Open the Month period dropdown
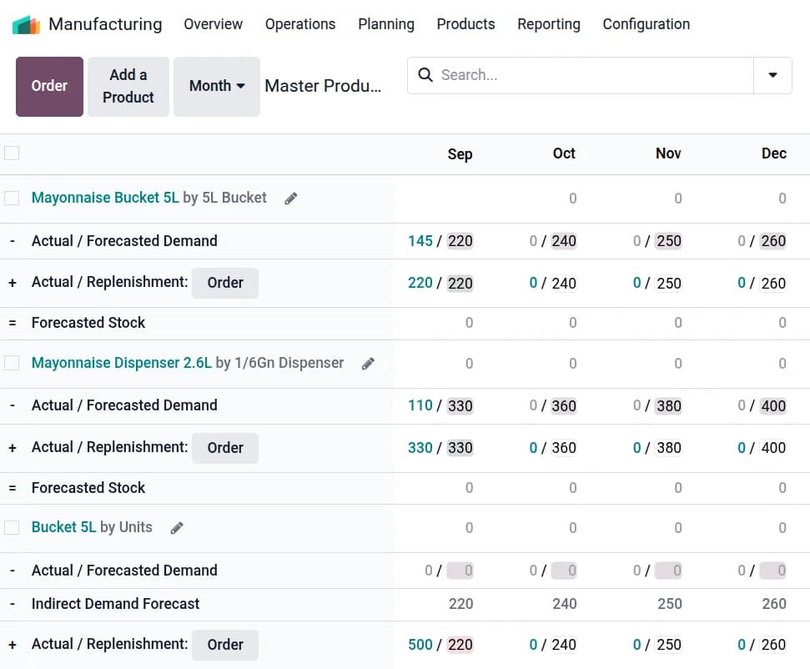 click(216, 86)
